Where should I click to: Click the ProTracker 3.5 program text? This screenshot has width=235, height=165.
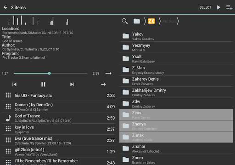[x=24, y=58]
